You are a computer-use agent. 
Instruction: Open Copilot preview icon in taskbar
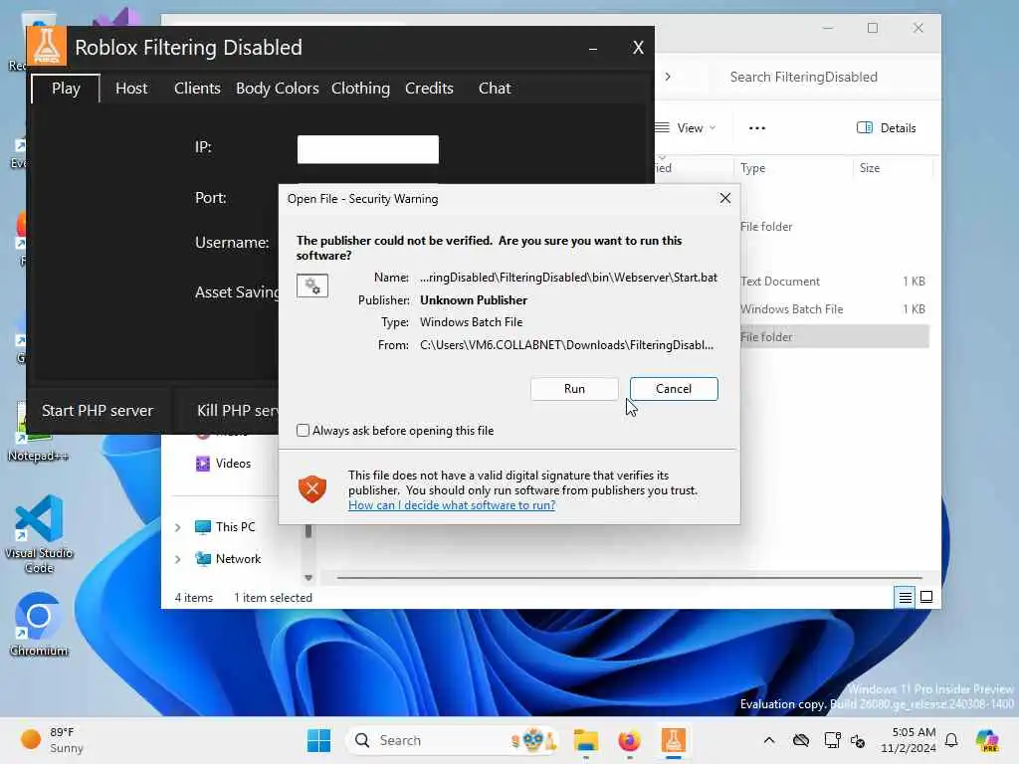click(986, 740)
